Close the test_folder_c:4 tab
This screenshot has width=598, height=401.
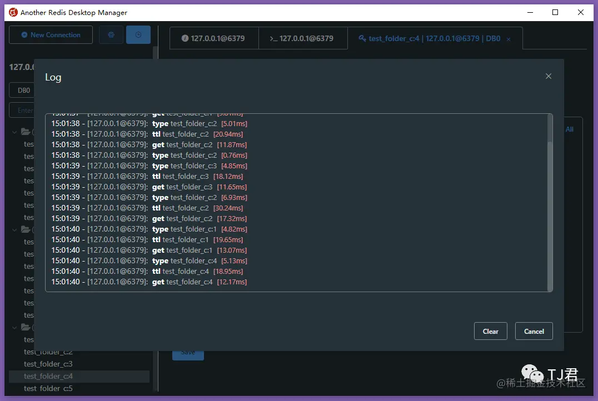pos(509,39)
